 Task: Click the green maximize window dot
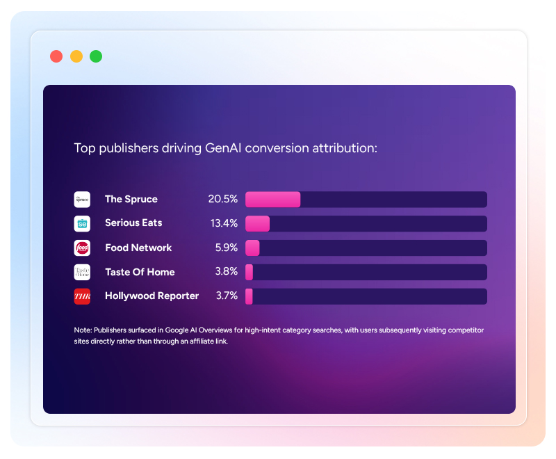[96, 56]
